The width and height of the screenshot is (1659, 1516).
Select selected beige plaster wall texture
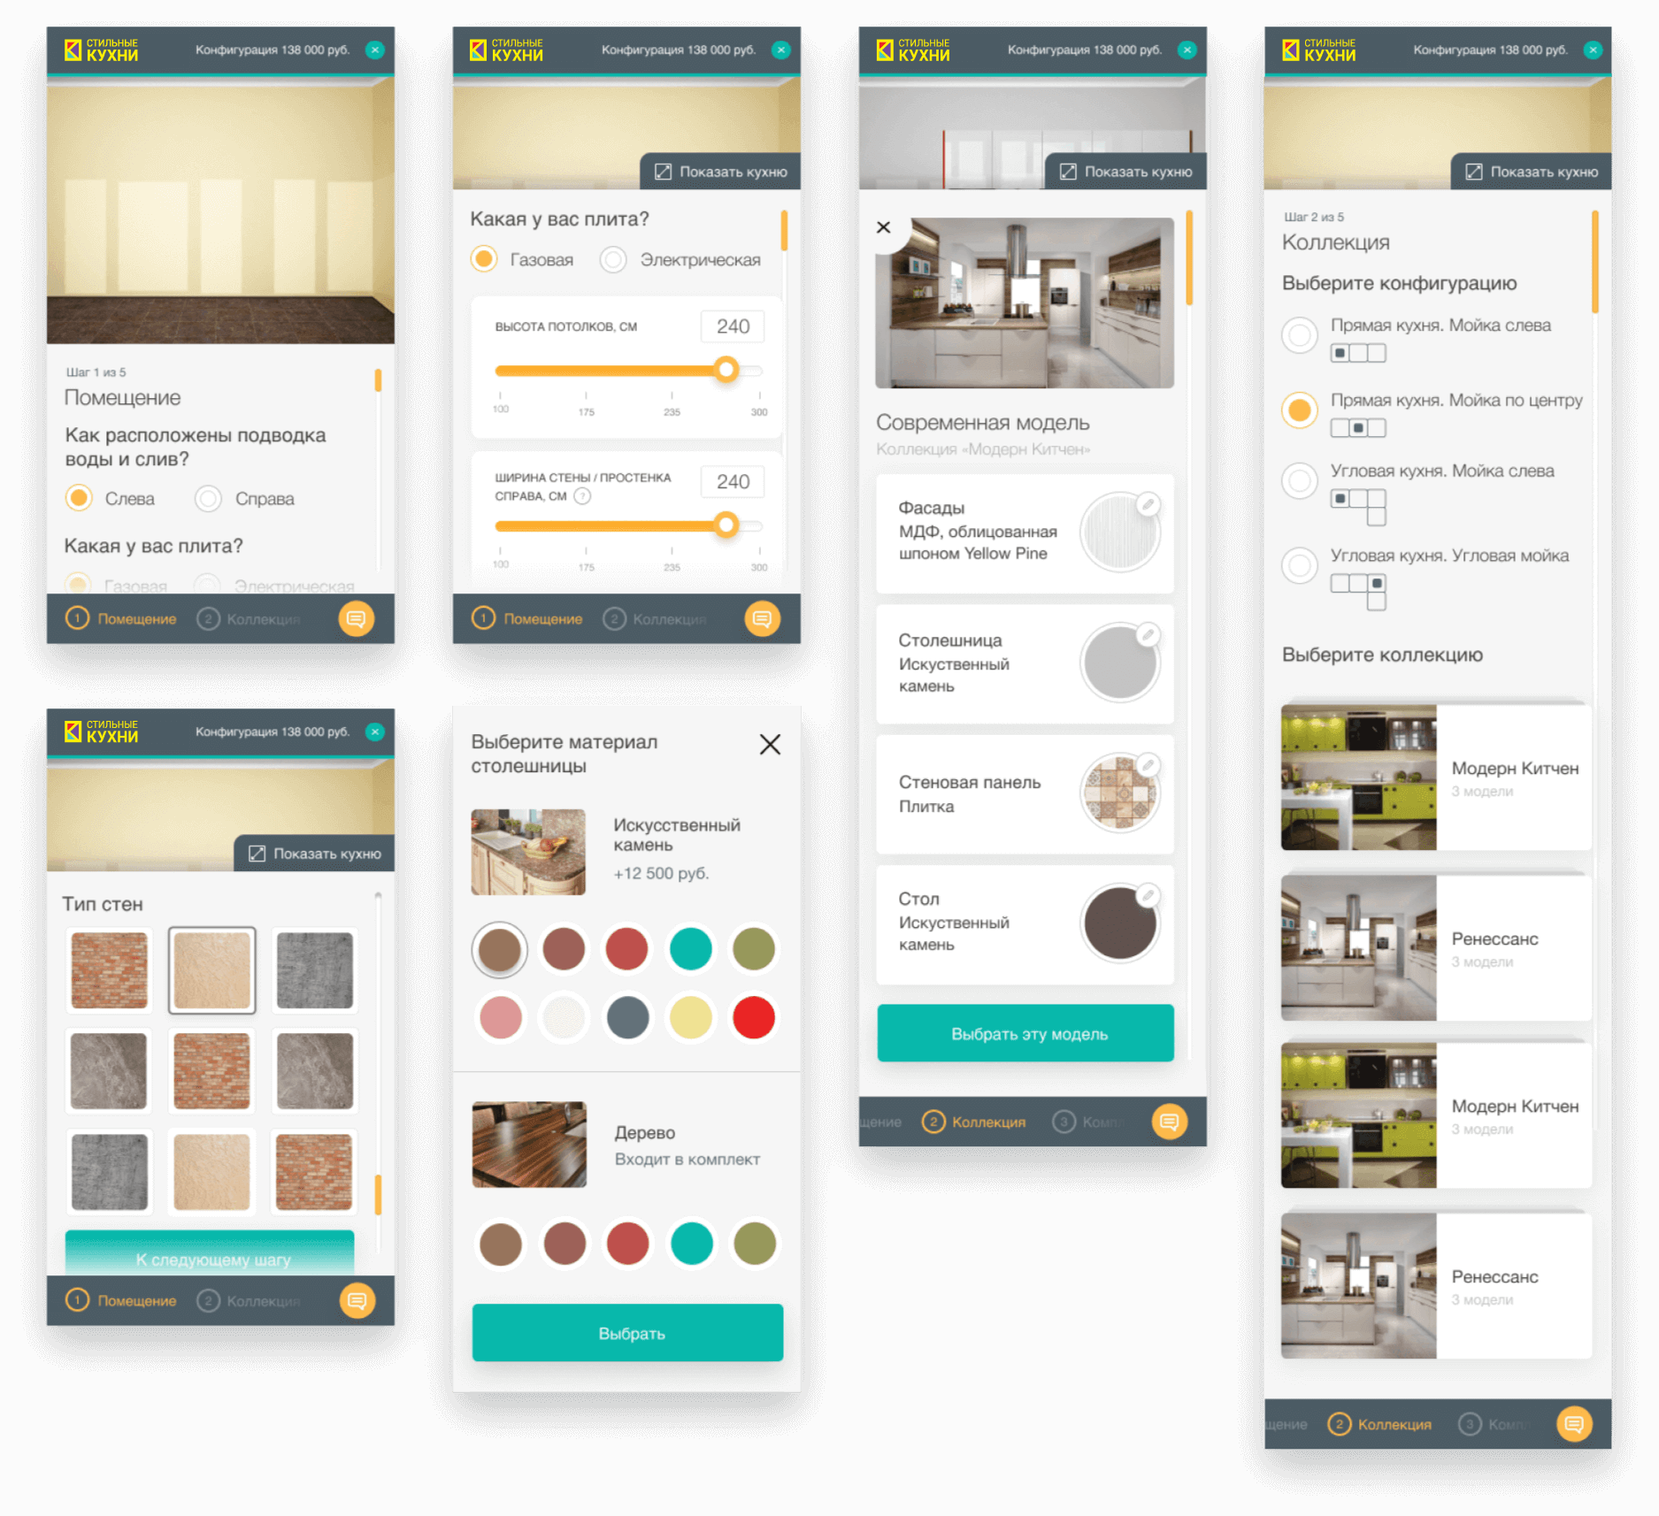[x=211, y=970]
